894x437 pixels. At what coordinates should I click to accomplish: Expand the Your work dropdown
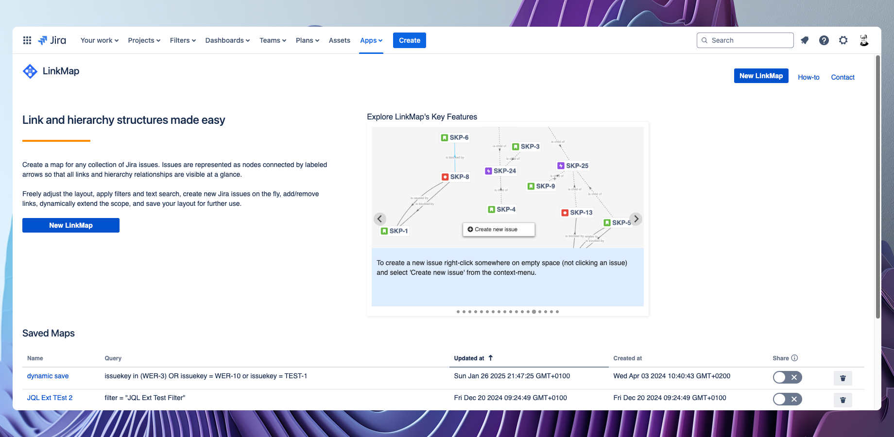100,40
